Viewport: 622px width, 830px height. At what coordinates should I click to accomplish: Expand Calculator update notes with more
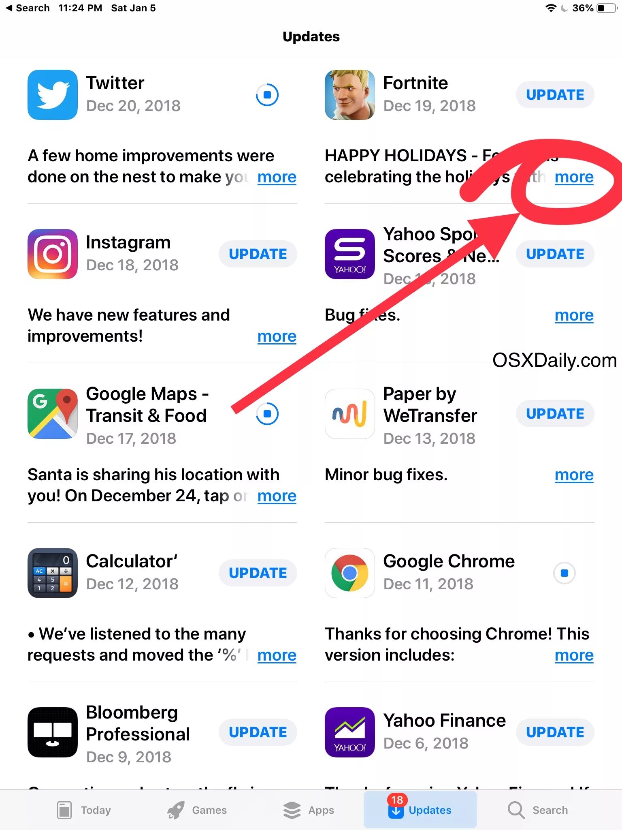277,655
